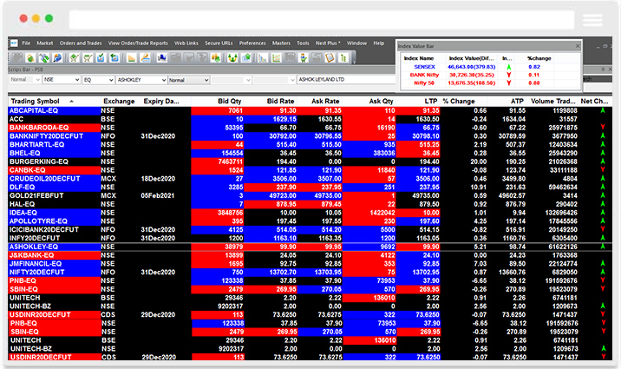Screen dimensions: 621x369
Task: Click the orange triangle ruler toolbar icon
Action: click(132, 58)
